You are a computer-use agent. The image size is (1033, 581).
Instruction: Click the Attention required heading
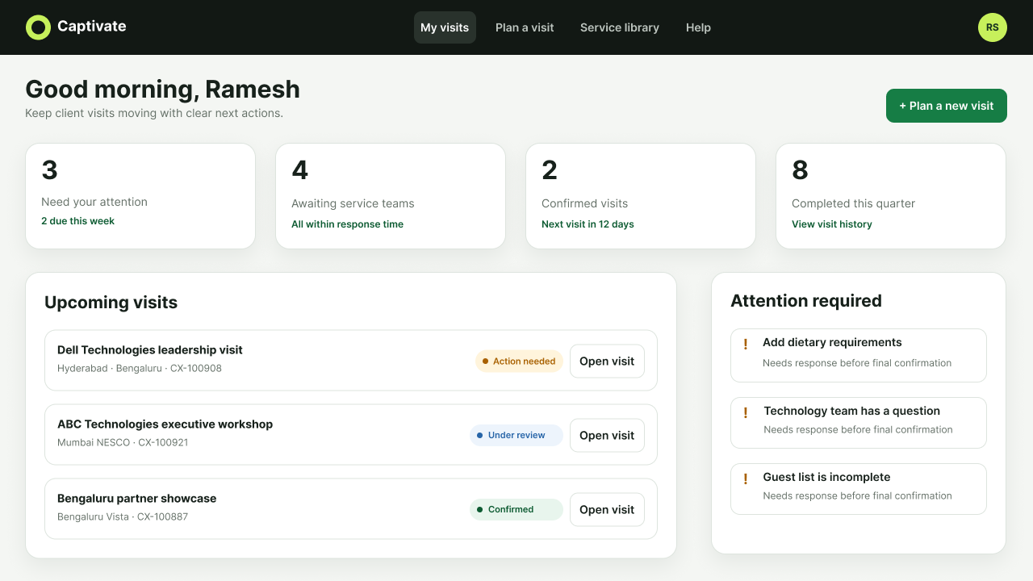806,301
